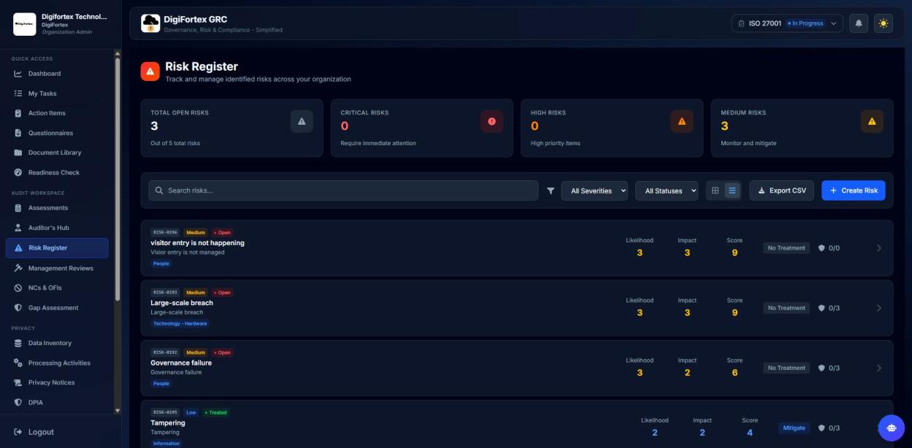The image size is (912, 448).
Task: Click No Treatment badge on Governance failure
Action: (786, 368)
